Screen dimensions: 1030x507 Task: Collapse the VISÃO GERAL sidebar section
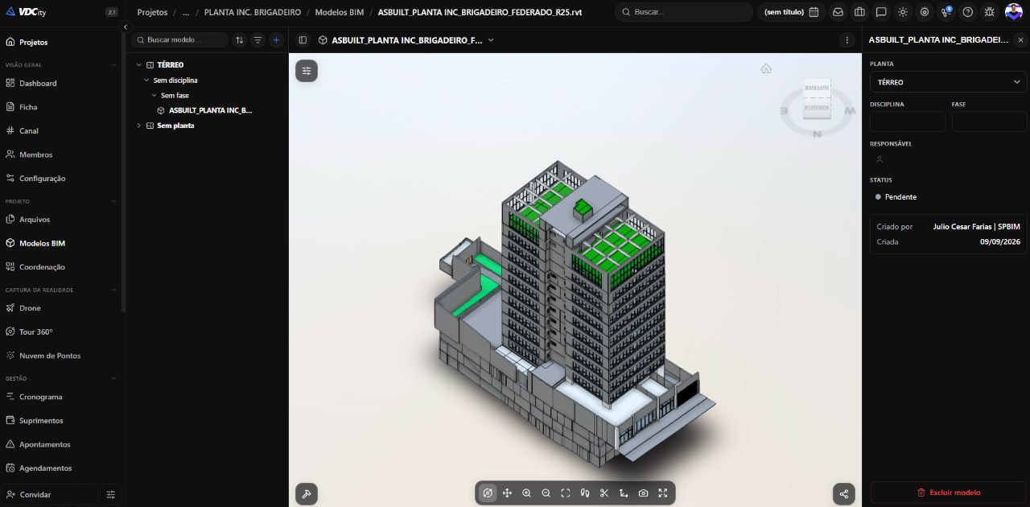114,64
